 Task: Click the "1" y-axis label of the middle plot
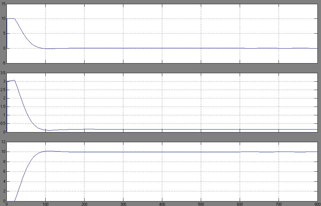[x=4, y=115]
